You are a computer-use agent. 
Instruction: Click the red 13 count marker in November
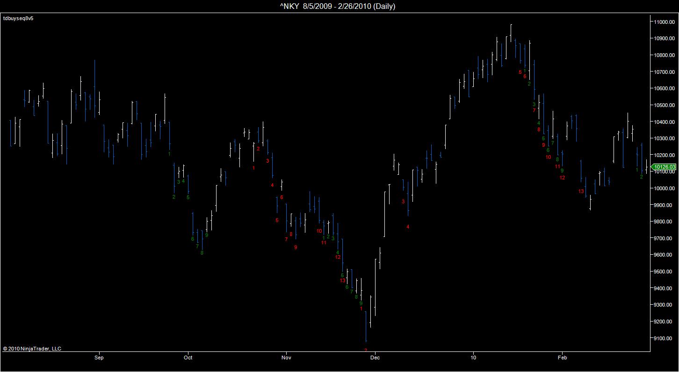[342, 280]
